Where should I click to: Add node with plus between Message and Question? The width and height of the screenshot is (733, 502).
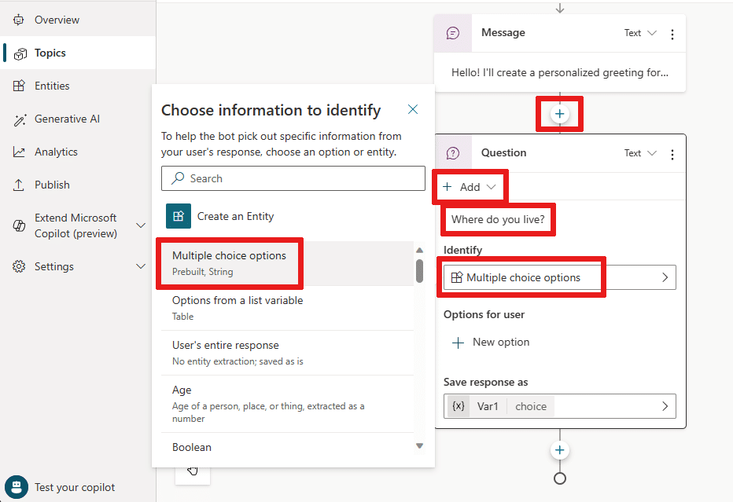(559, 114)
